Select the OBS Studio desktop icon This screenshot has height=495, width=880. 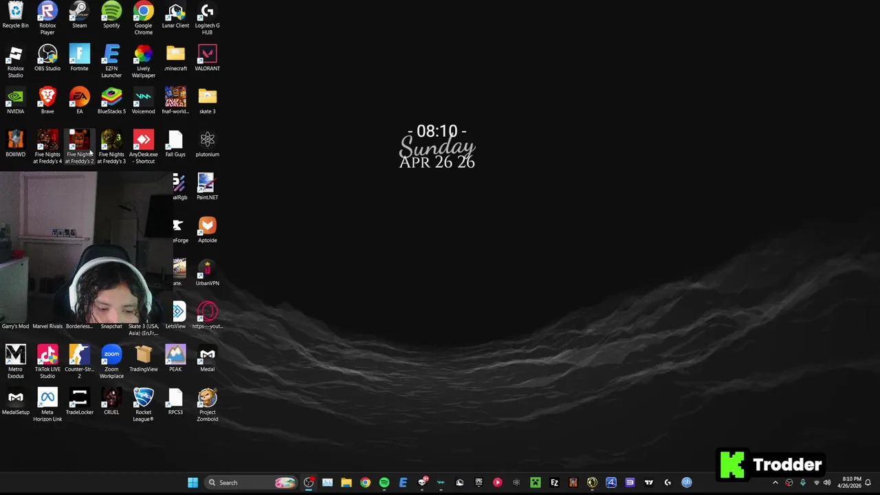[x=47, y=58]
